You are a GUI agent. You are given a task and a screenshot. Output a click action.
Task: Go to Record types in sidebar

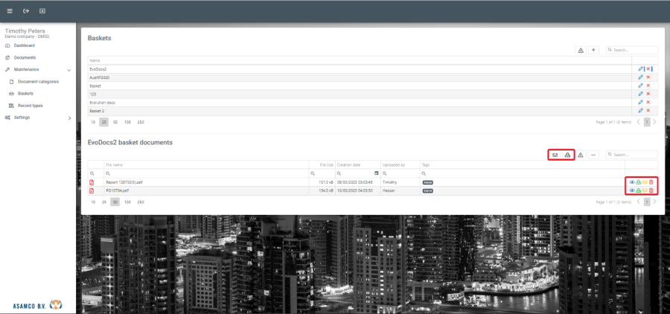click(31, 106)
